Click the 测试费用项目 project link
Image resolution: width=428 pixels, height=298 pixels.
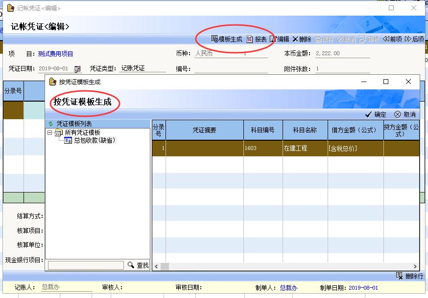(x=55, y=54)
